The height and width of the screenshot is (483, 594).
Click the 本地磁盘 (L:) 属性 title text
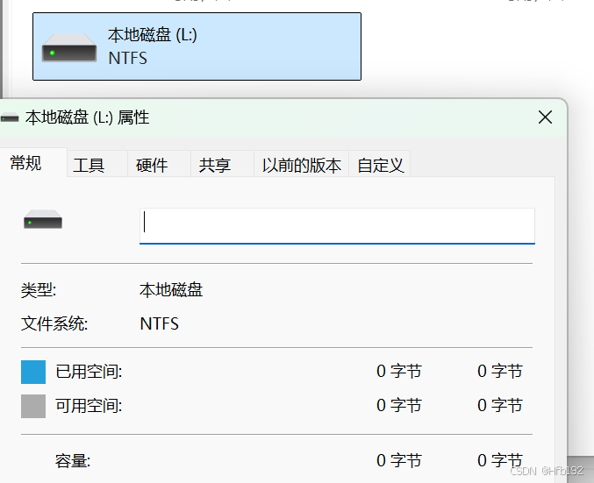coord(88,117)
